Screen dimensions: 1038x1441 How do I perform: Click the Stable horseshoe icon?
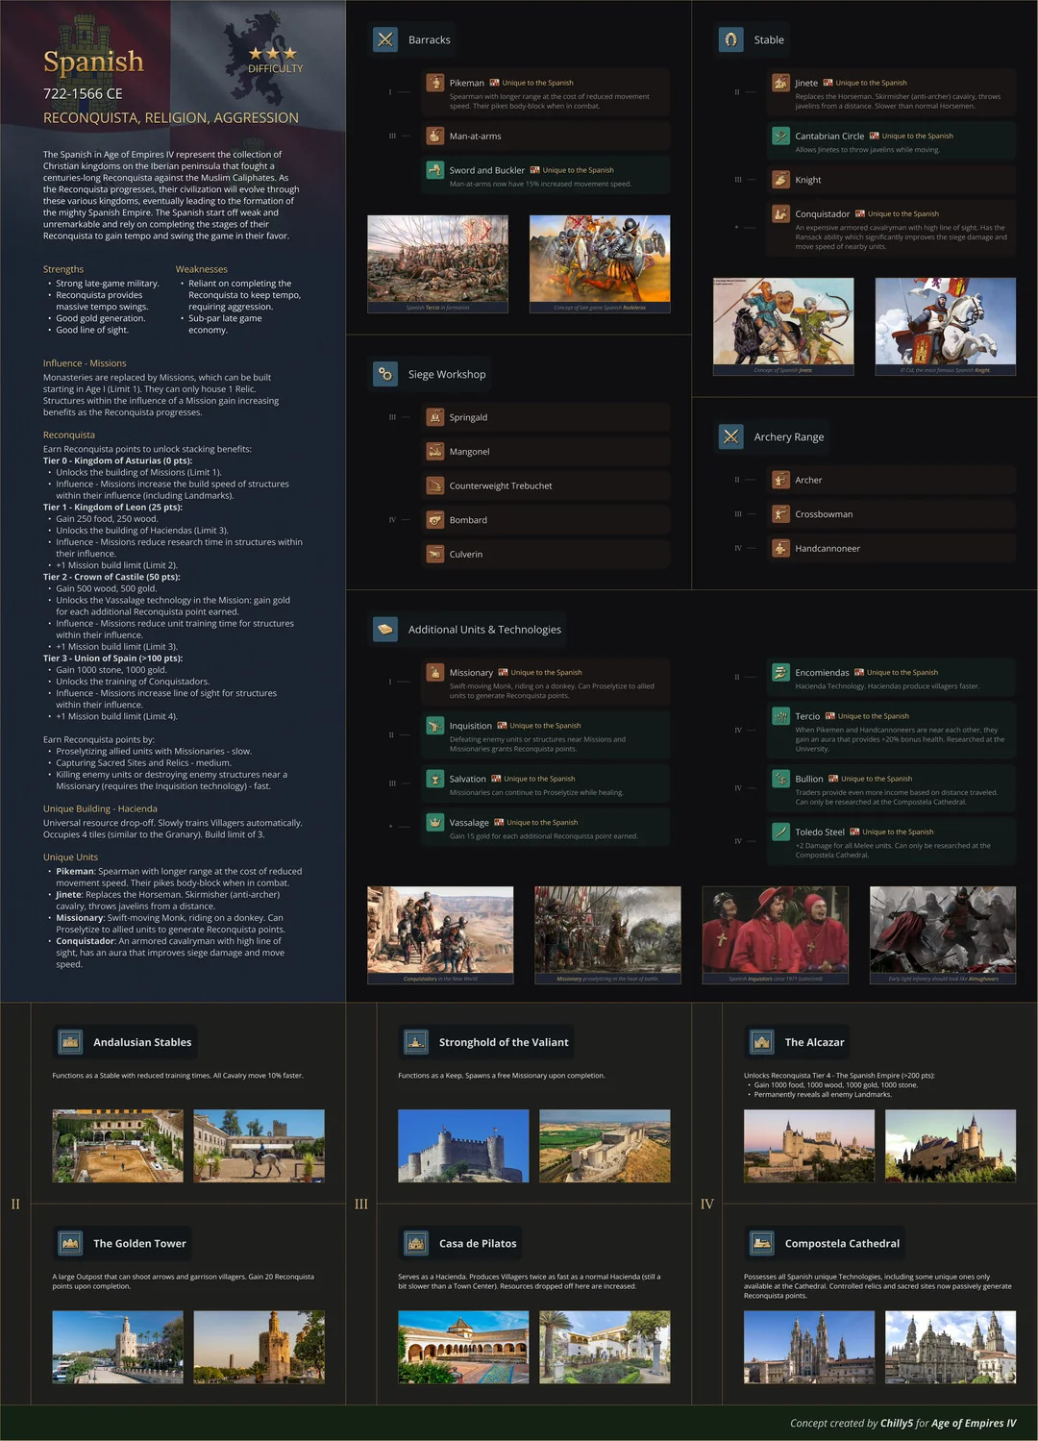731,39
